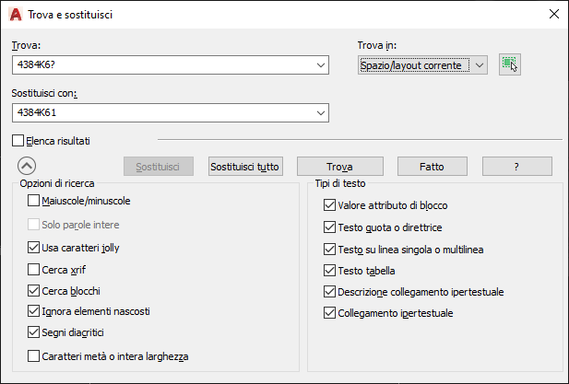Expand the Sostituisci con dropdown list
Image resolution: width=569 pixels, height=384 pixels.
pos(321,112)
